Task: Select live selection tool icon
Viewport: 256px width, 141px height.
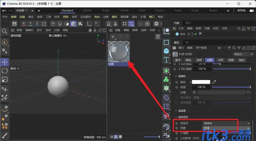Action: pos(5,43)
